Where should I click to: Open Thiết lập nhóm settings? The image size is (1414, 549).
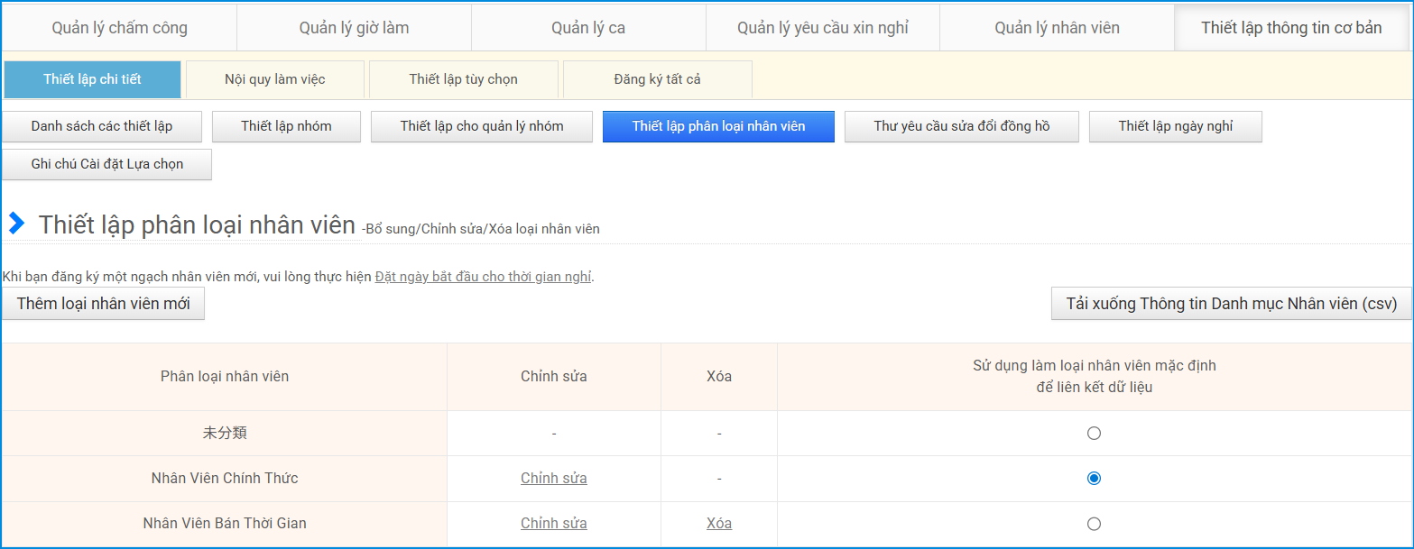point(286,126)
